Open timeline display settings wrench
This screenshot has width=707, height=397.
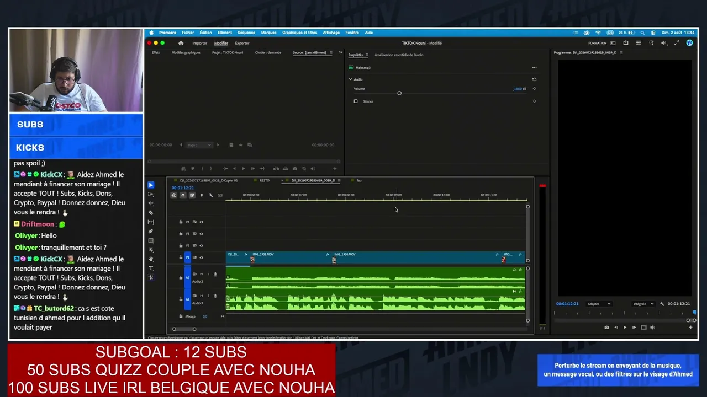(x=210, y=195)
